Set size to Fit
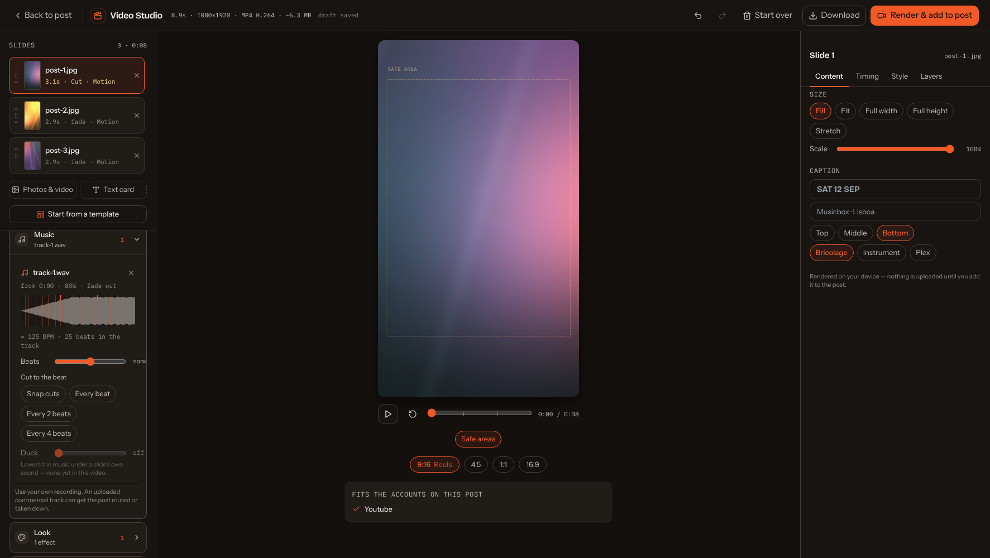The image size is (990, 558). pyautogui.click(x=845, y=111)
